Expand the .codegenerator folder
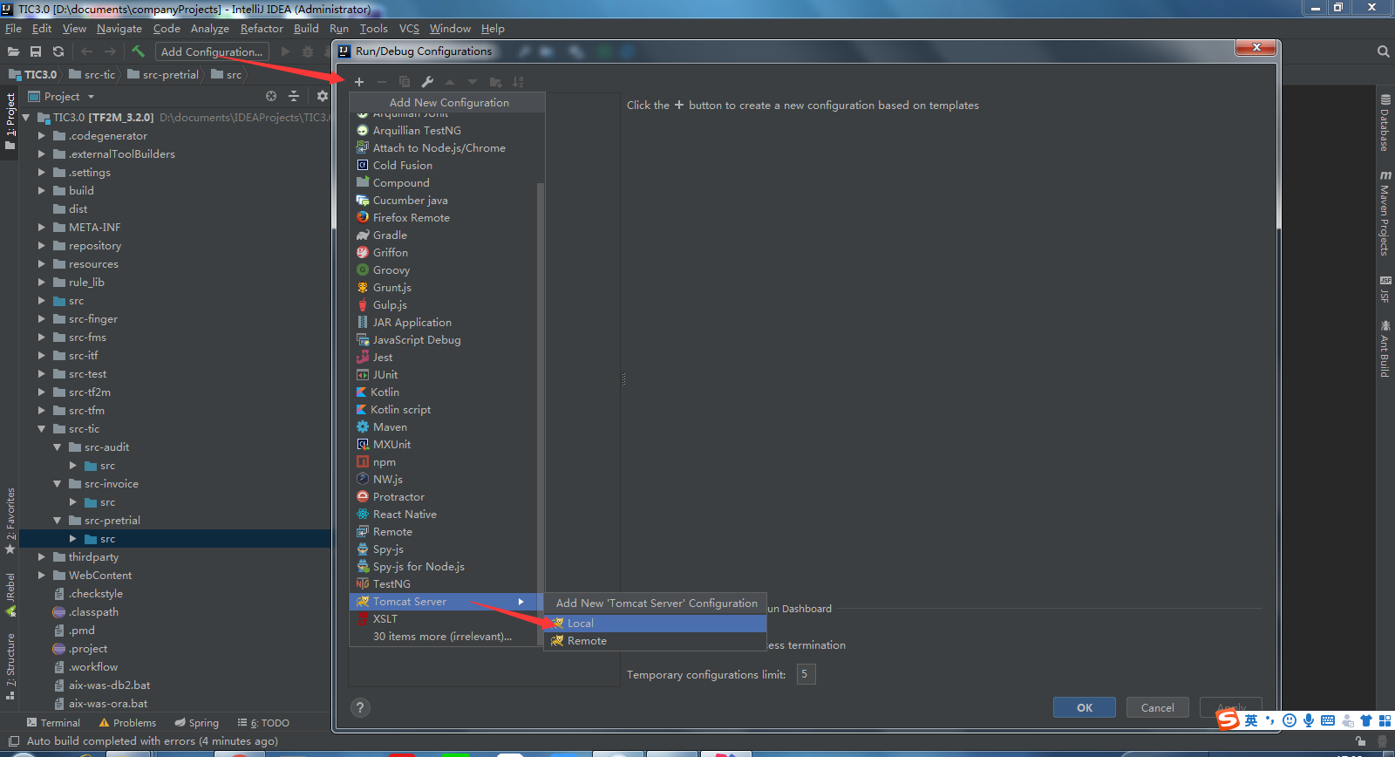 41,136
